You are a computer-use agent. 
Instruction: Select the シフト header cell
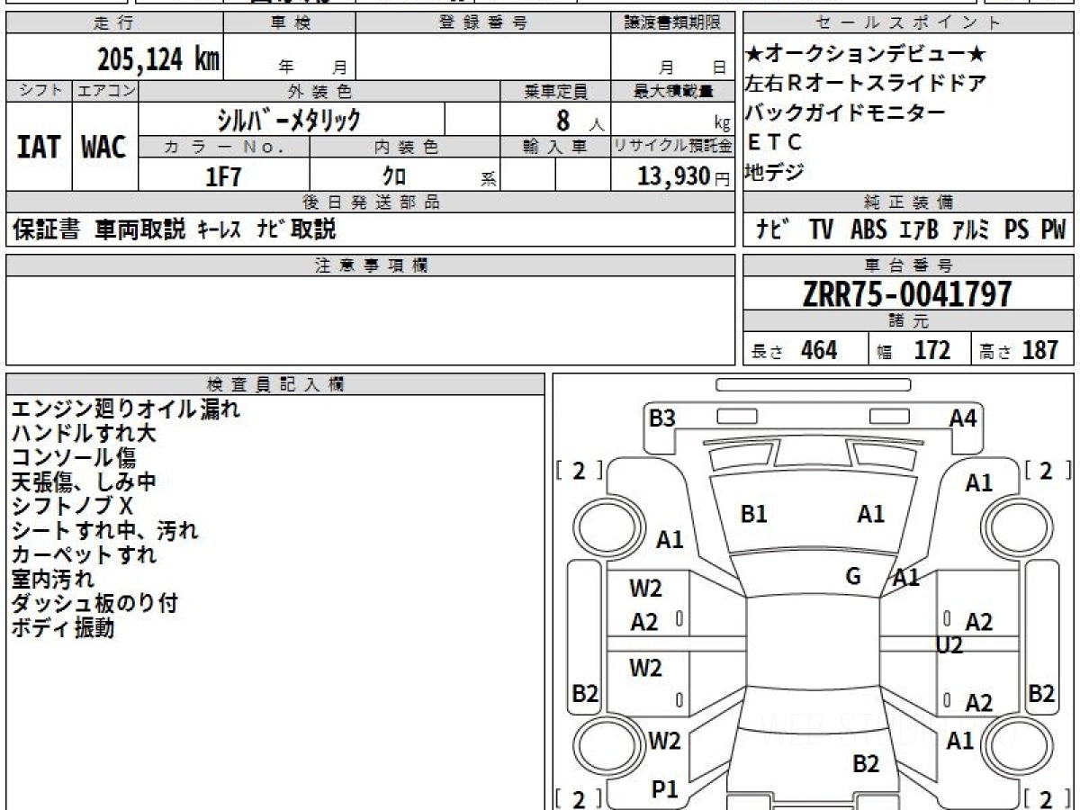click(39, 91)
